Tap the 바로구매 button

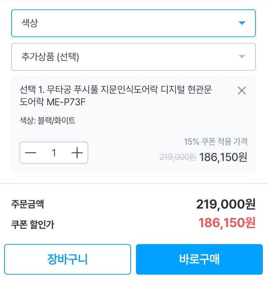coord(199,260)
